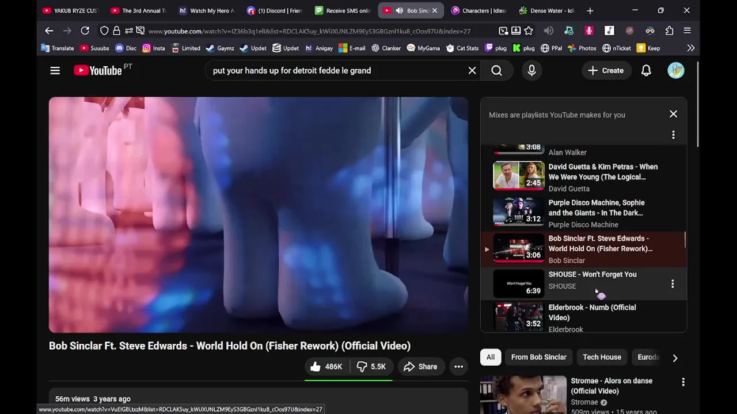Mute the playing Bob Sinclar tab
The image size is (737, 414).
tap(399, 11)
